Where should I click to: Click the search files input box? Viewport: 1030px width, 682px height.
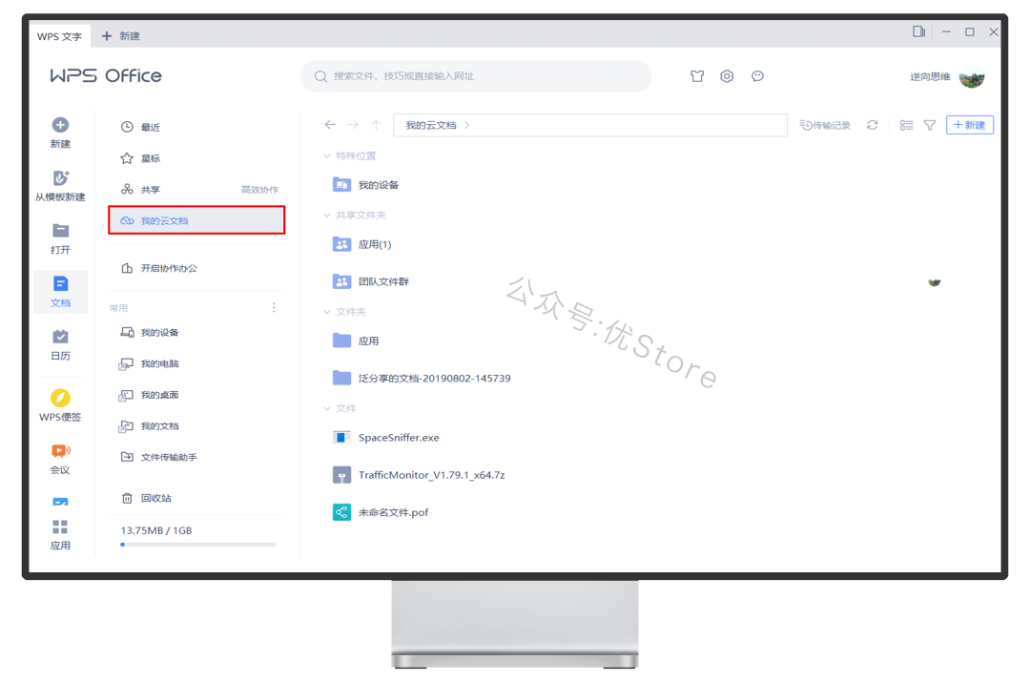click(x=476, y=76)
